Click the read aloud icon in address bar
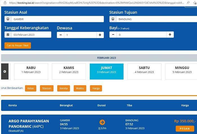This screenshot has height=134, width=197. tap(188, 3)
